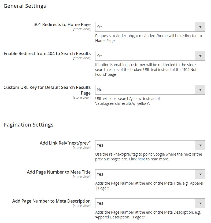Image resolution: width=211 pixels, height=223 pixels.
Task: Open the Enable Redirect from 404 select box
Action: pos(150,56)
